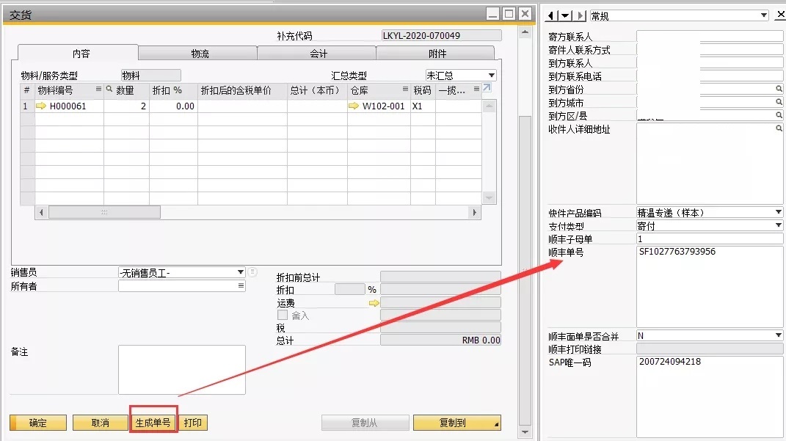
Task: Minimize the 交货 window
Action: click(493, 14)
